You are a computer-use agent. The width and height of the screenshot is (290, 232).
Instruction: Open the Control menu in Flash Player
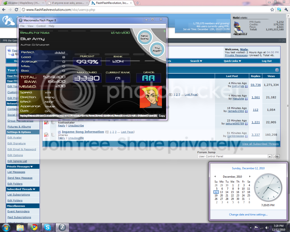(x=41, y=26)
